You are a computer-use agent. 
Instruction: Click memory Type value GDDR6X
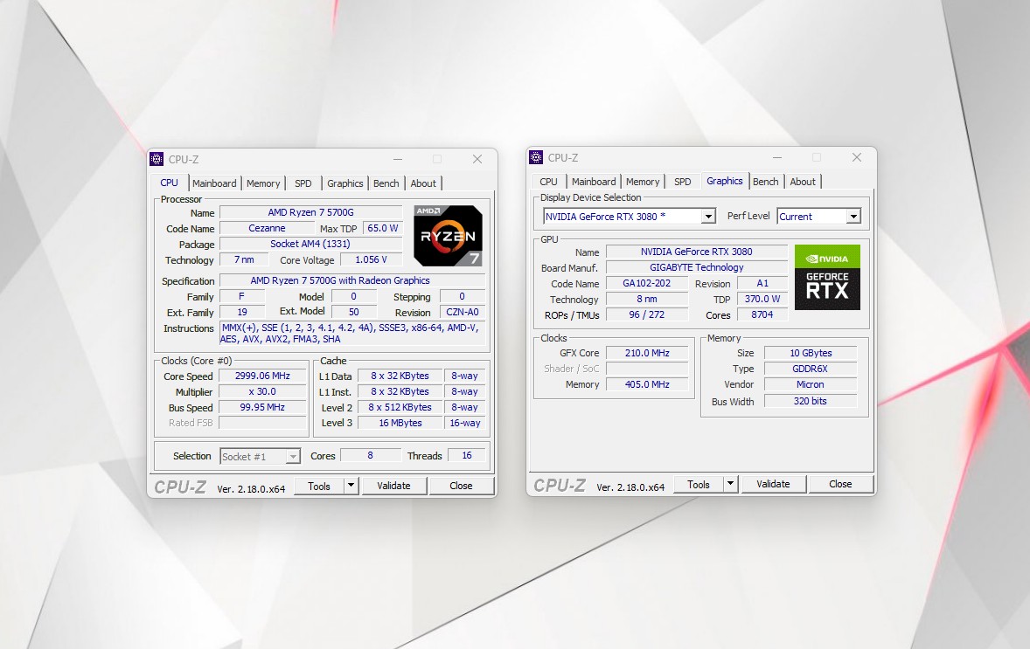pos(811,369)
